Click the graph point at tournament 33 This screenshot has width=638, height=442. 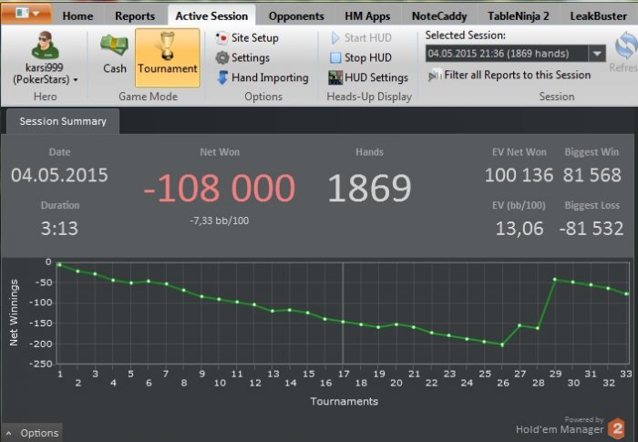[627, 293]
